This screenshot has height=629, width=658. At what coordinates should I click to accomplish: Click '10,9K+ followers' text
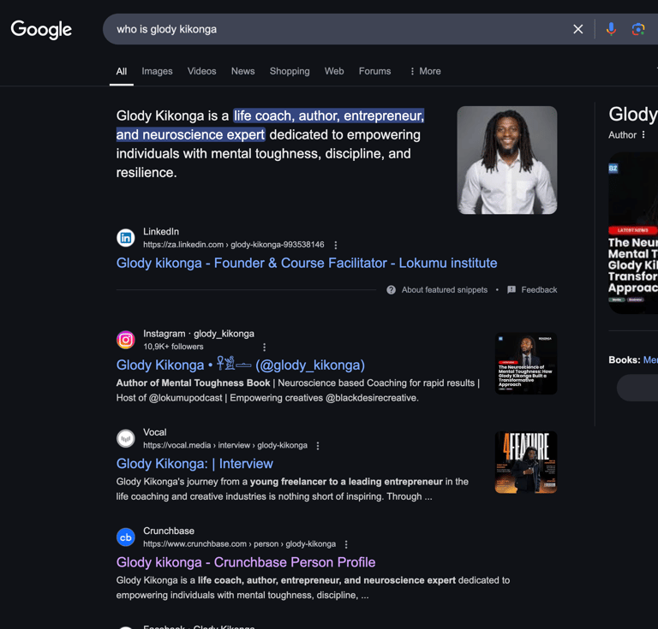click(x=173, y=347)
